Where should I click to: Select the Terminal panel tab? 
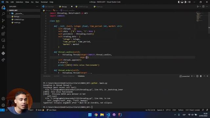[81, 76]
